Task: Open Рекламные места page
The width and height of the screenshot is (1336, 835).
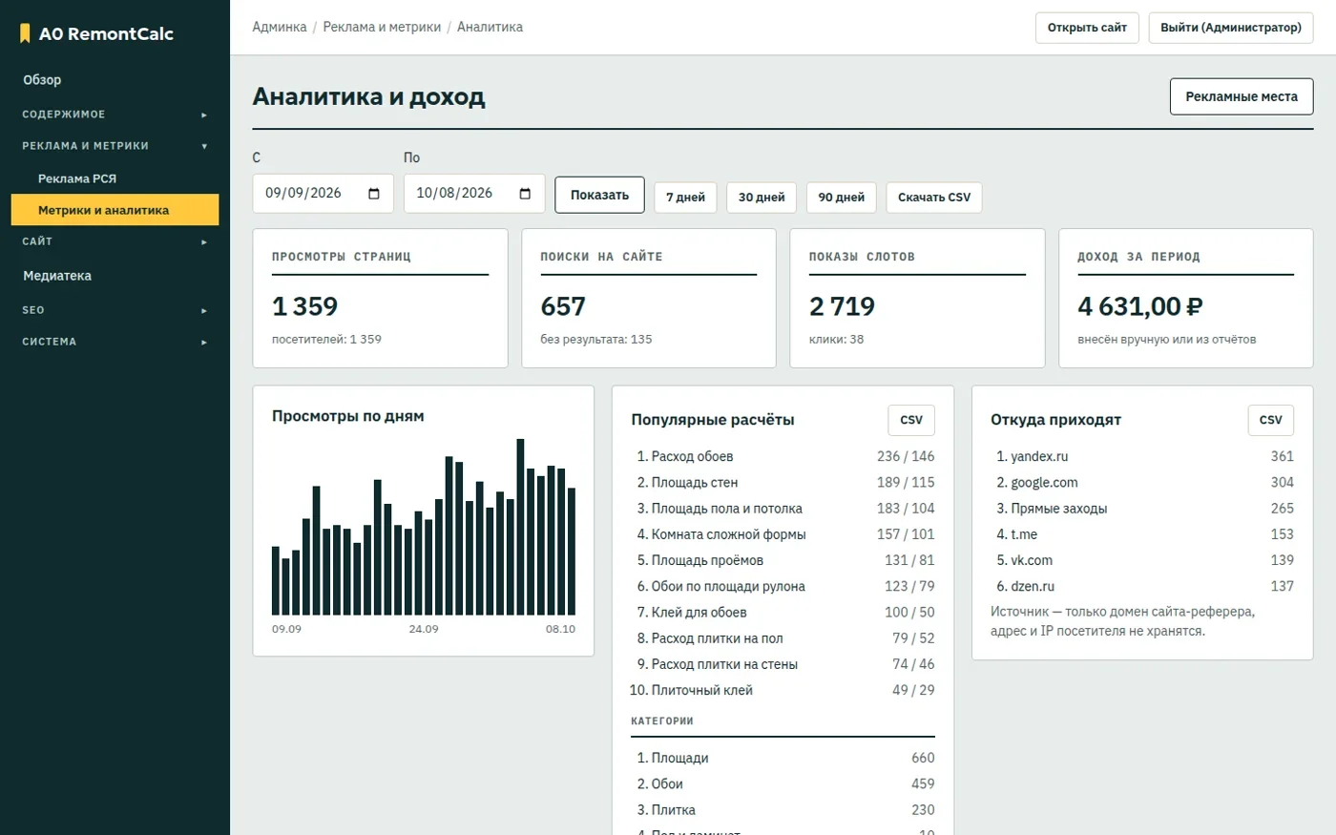Action: pos(1242,96)
